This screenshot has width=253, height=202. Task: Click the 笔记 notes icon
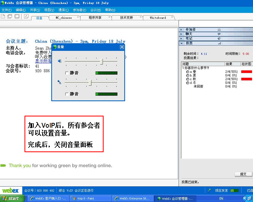coord(219,39)
